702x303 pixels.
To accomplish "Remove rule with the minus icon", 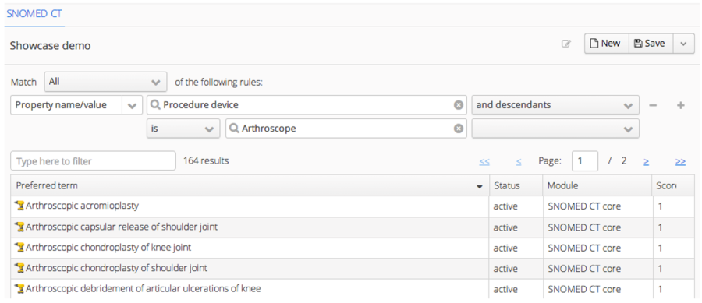I will [x=653, y=105].
